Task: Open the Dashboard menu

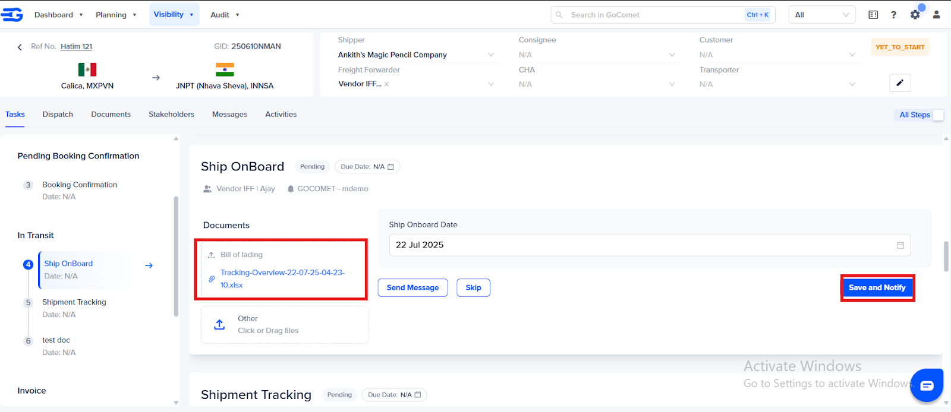Action: pos(58,15)
